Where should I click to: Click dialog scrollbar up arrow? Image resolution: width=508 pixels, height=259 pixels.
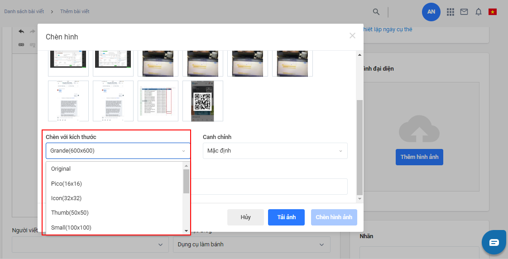pos(359,55)
